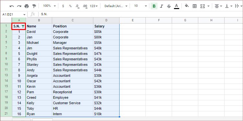Select row 5 header

pyautogui.click(x=6, y=43)
